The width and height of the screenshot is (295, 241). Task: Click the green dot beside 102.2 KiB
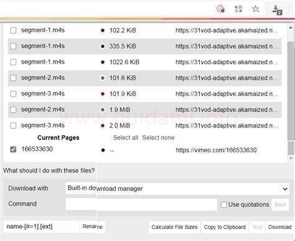[103, 31]
